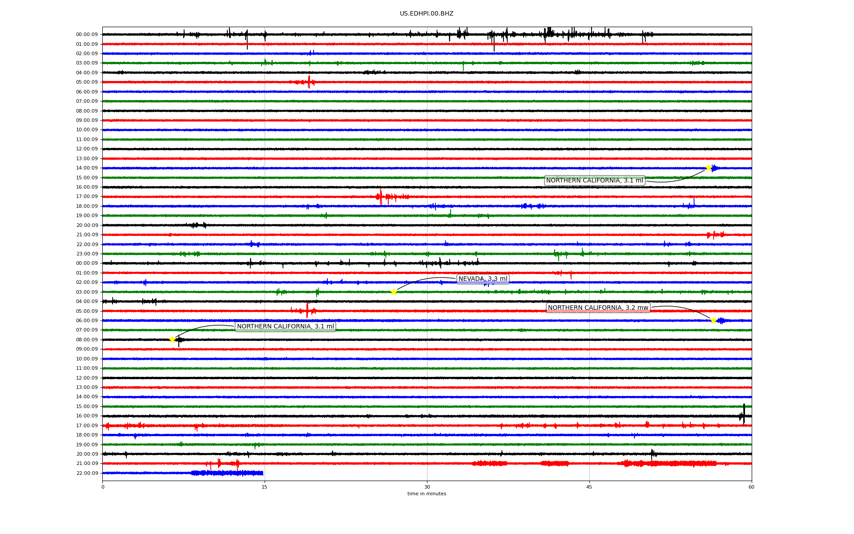The width and height of the screenshot is (854, 534).
Task: Click the yellow star on the 06:00:09 blue trace
Action: tap(713, 320)
